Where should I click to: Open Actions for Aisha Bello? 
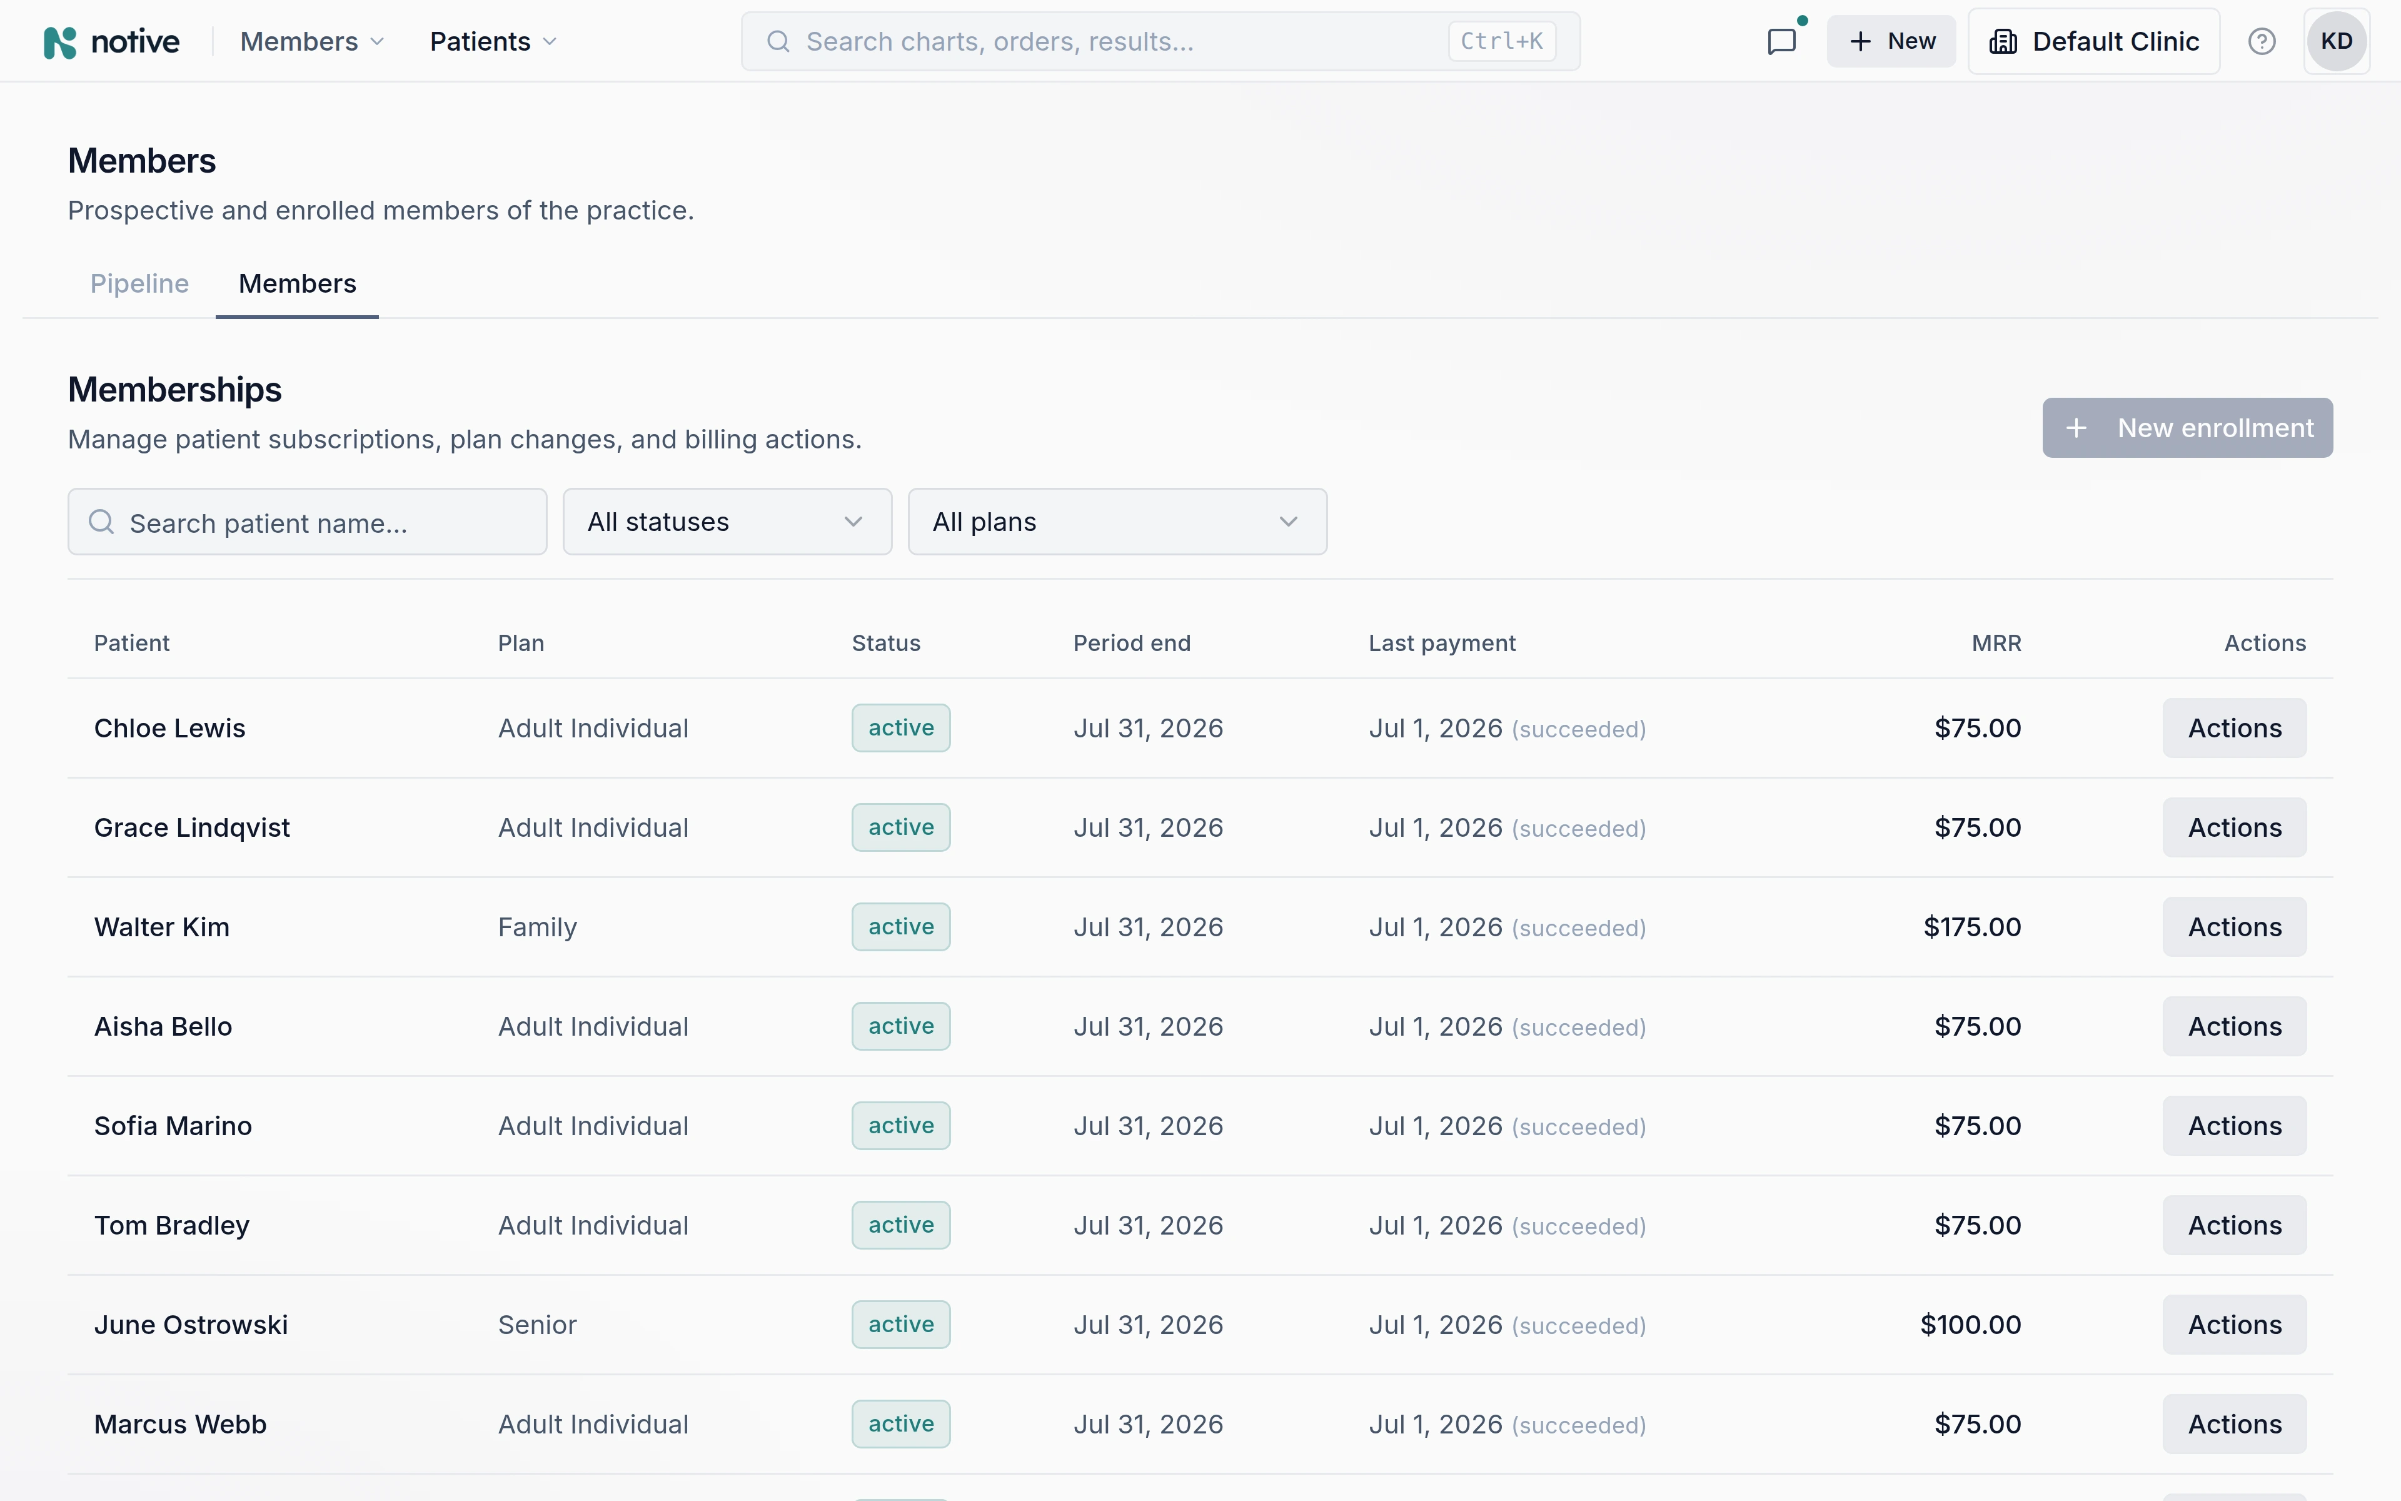coord(2234,1026)
